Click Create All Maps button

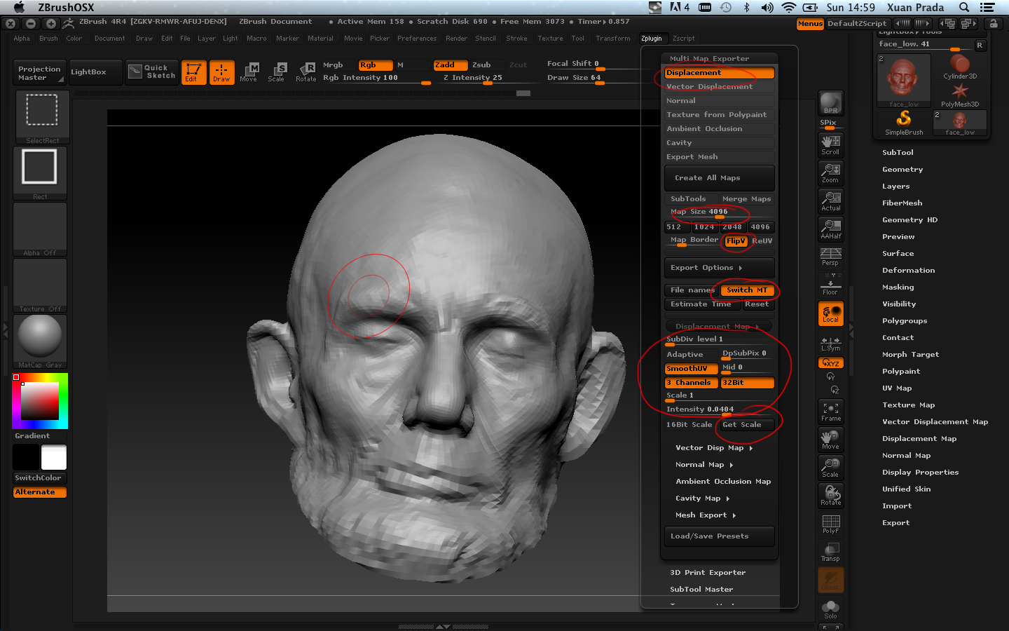(720, 178)
